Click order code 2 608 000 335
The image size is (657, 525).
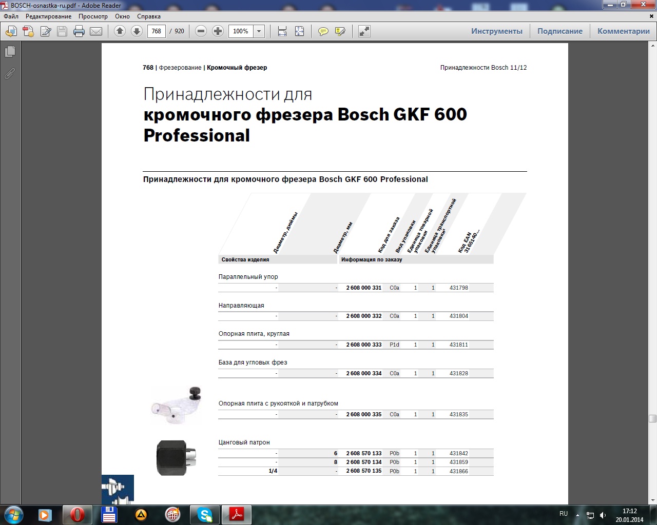(364, 414)
